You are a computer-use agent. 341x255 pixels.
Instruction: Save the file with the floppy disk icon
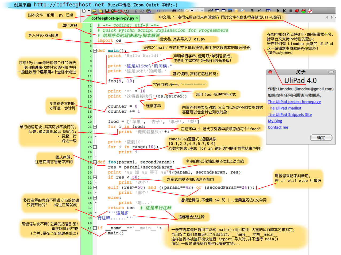(x=107, y=11)
